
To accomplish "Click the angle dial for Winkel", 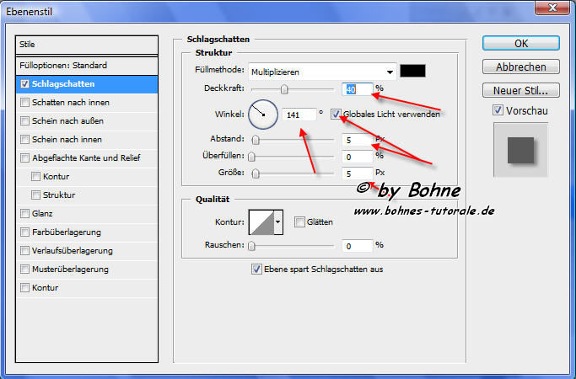I will tap(262, 114).
